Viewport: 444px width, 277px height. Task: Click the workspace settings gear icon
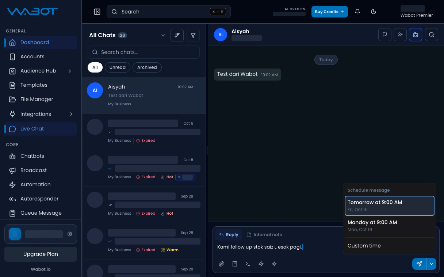click(70, 234)
